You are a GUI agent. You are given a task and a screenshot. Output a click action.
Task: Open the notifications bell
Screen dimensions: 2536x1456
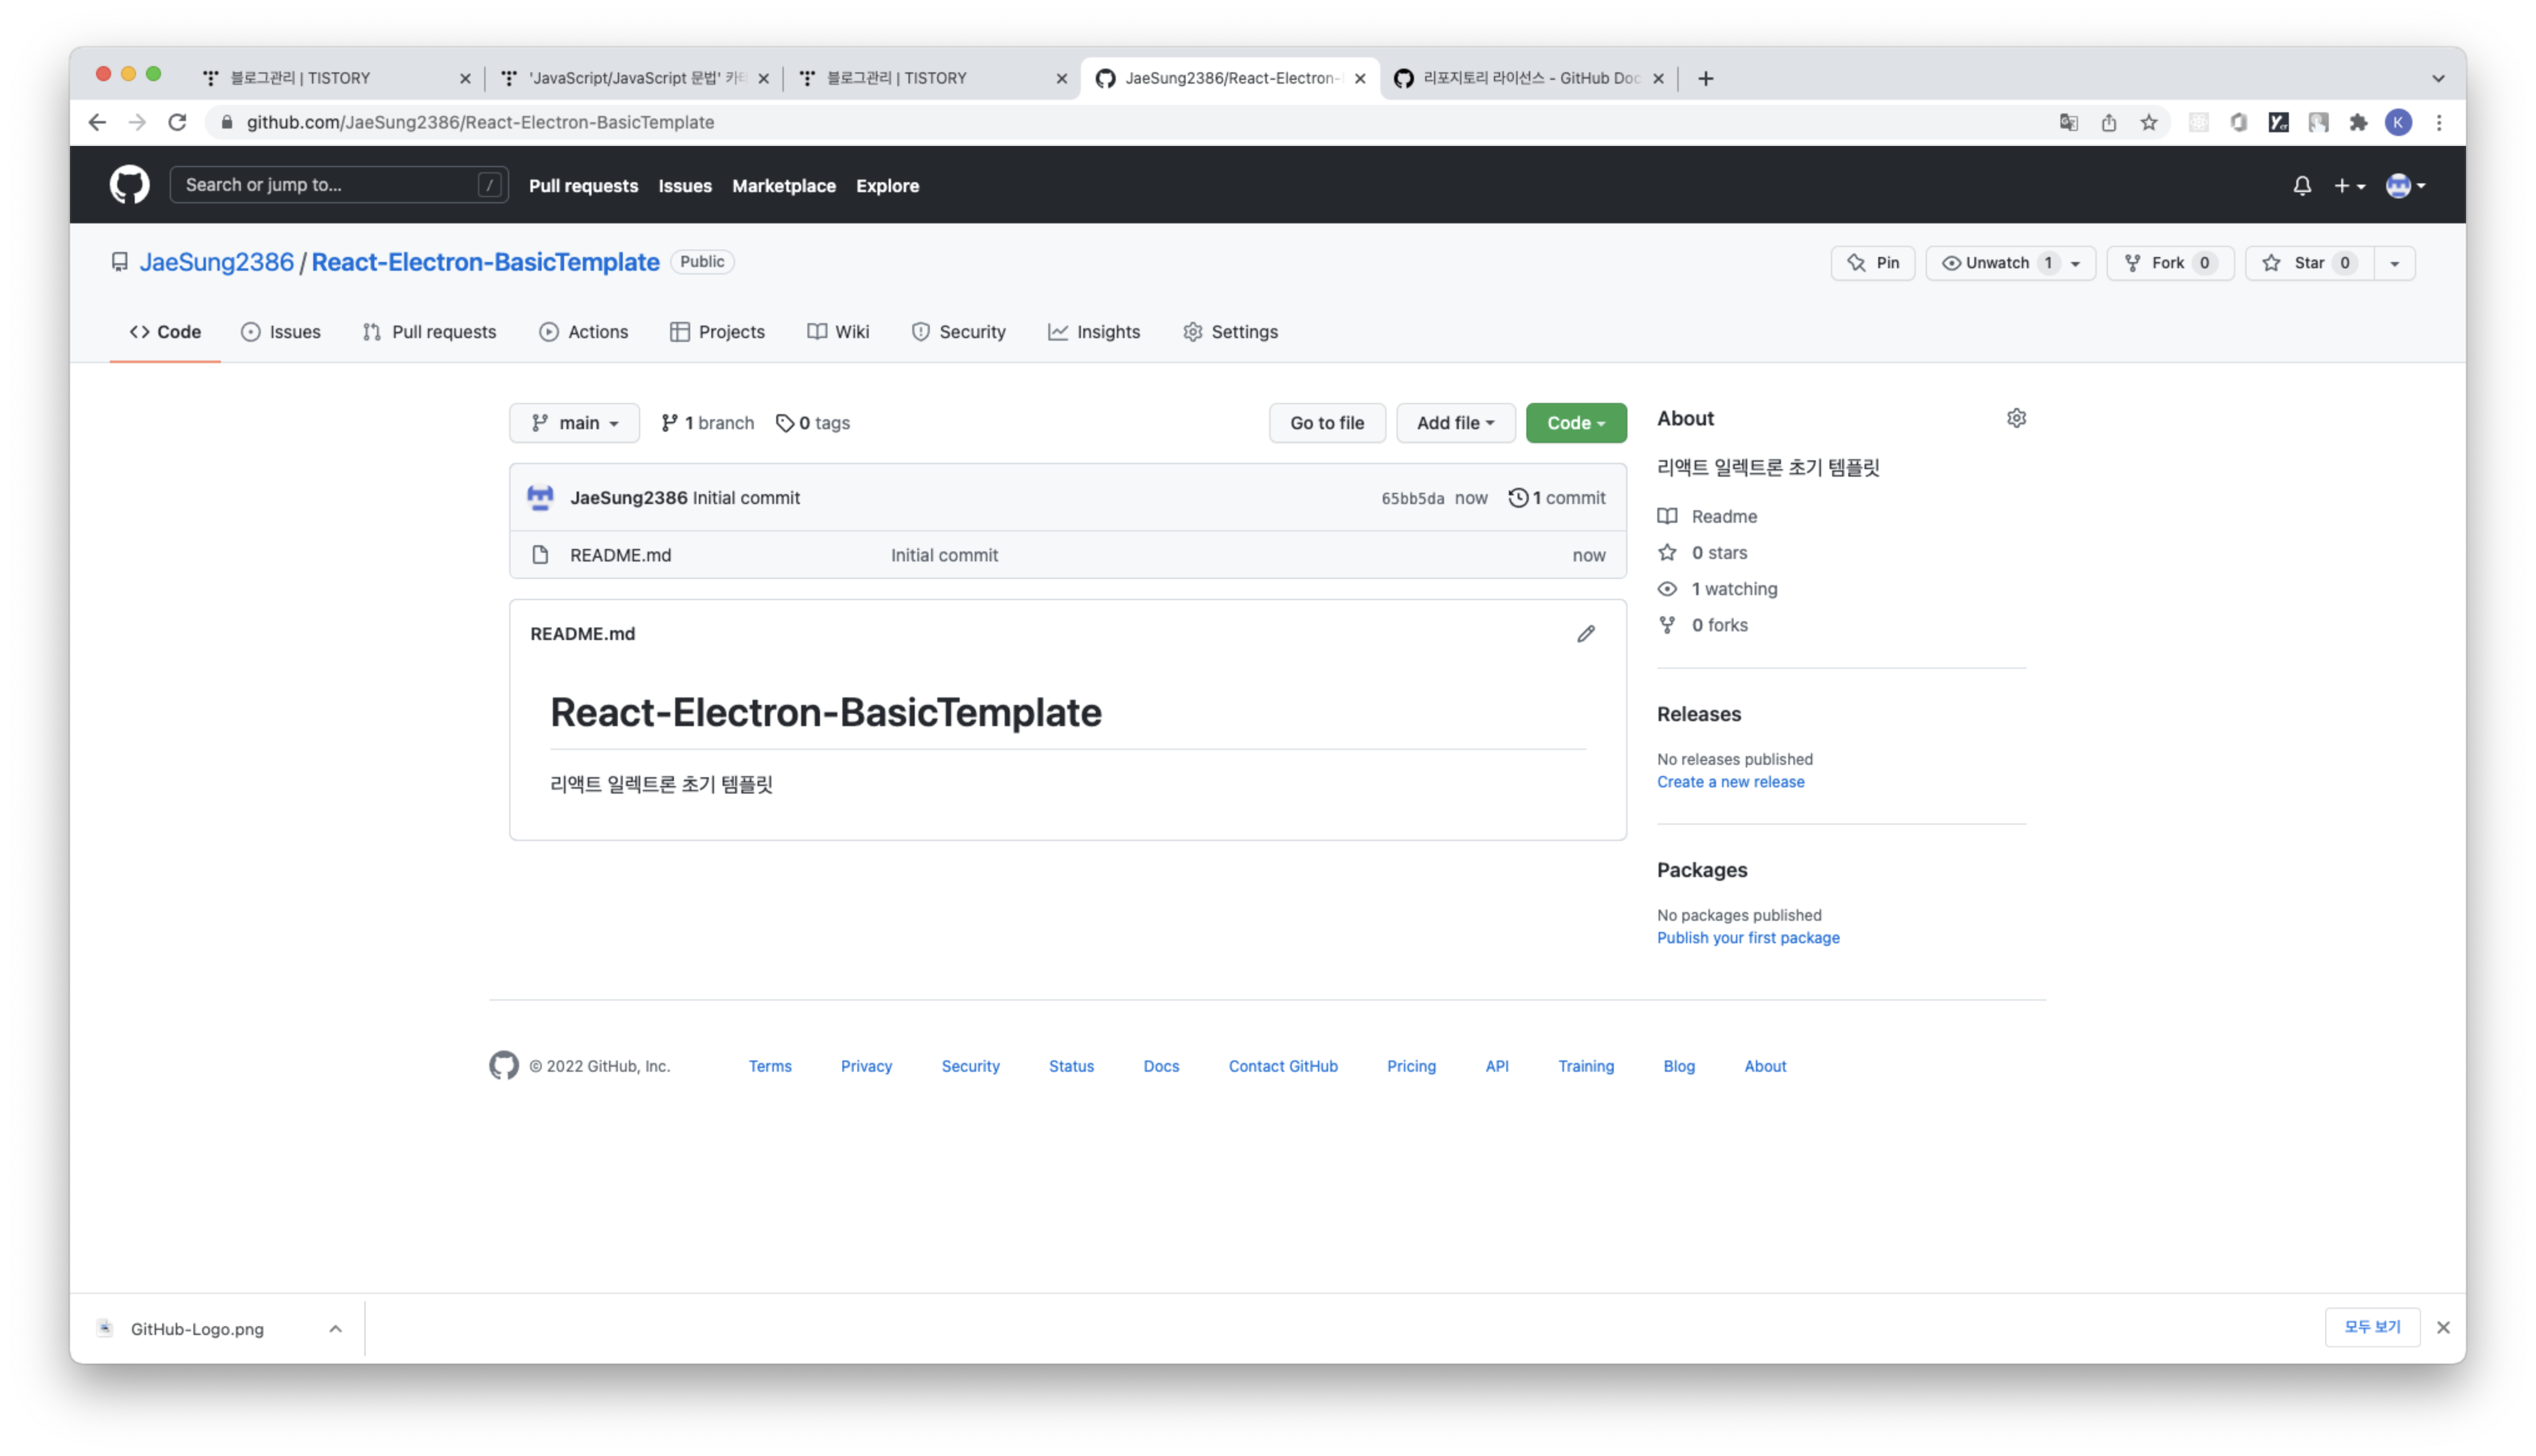coord(2301,186)
